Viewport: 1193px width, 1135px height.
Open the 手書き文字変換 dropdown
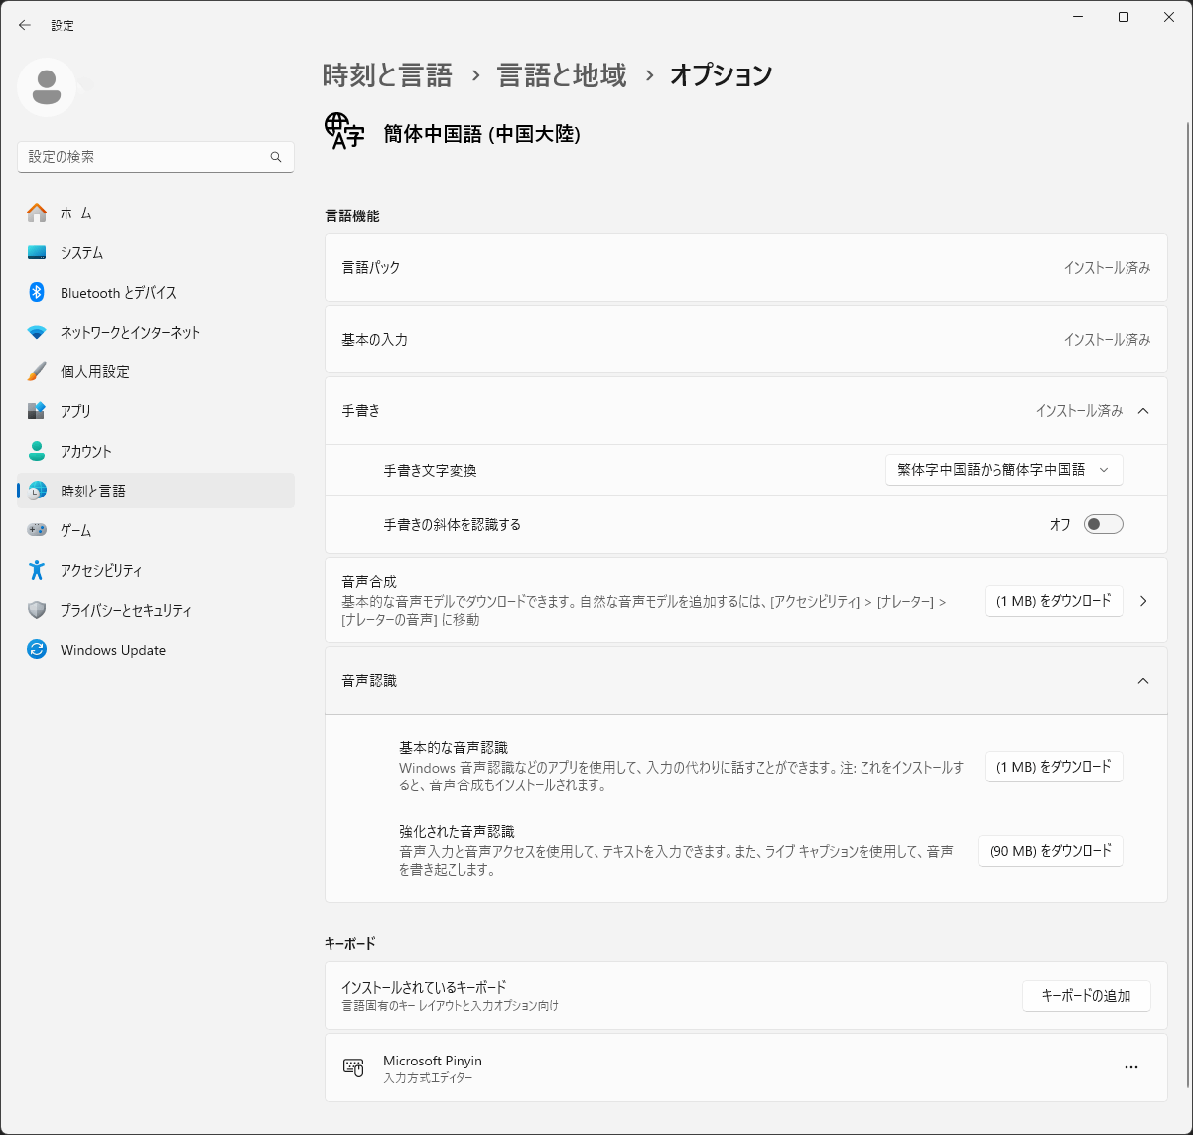pyautogui.click(x=1003, y=469)
